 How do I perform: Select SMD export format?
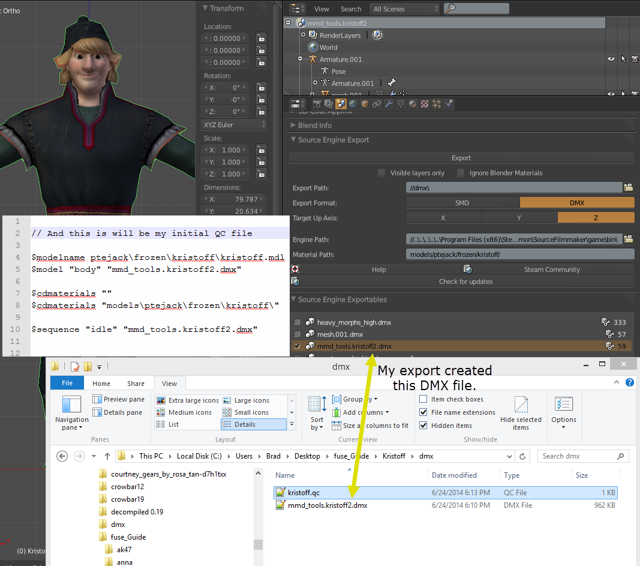462,202
